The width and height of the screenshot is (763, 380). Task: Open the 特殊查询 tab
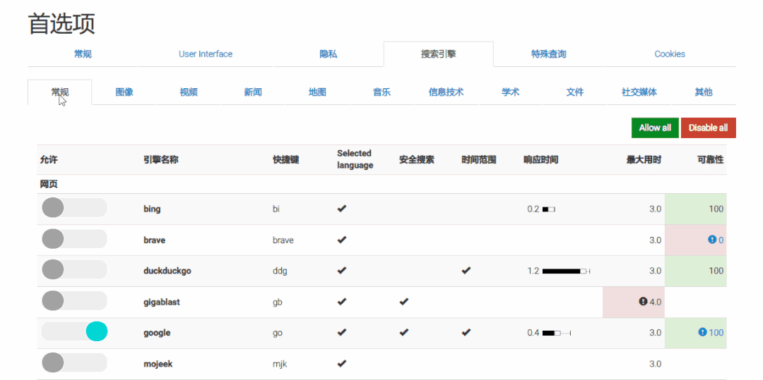coord(548,54)
